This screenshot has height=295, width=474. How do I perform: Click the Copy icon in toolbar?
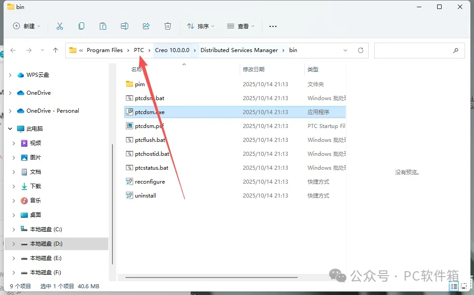point(81,26)
